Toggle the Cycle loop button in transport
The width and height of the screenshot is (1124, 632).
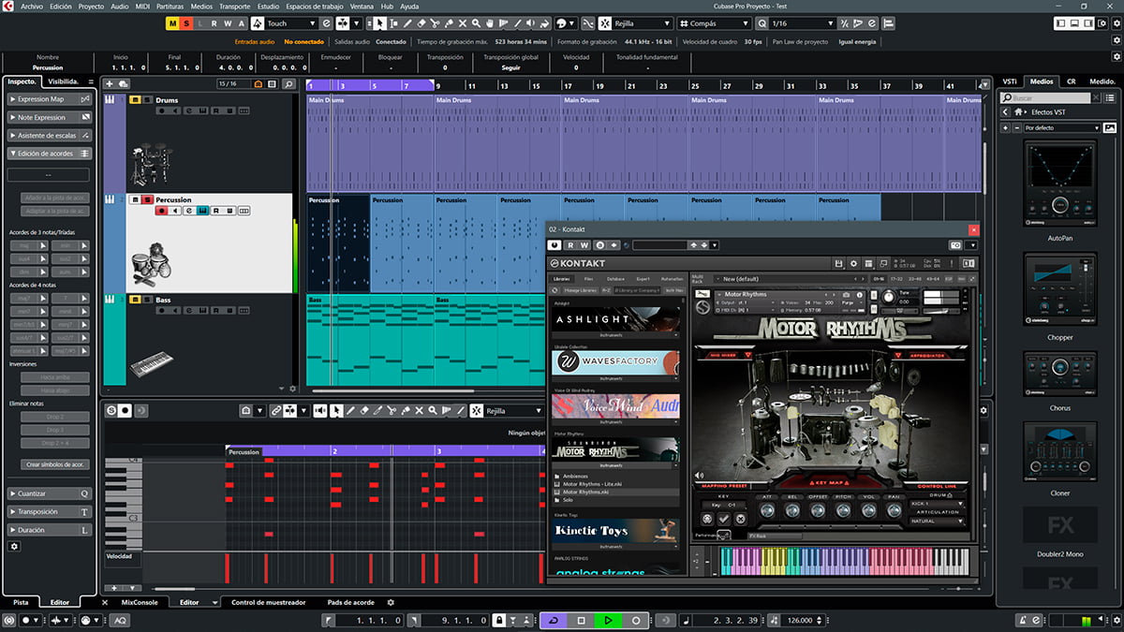click(553, 620)
